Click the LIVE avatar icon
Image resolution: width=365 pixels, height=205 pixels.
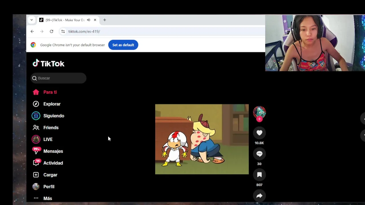36,139
